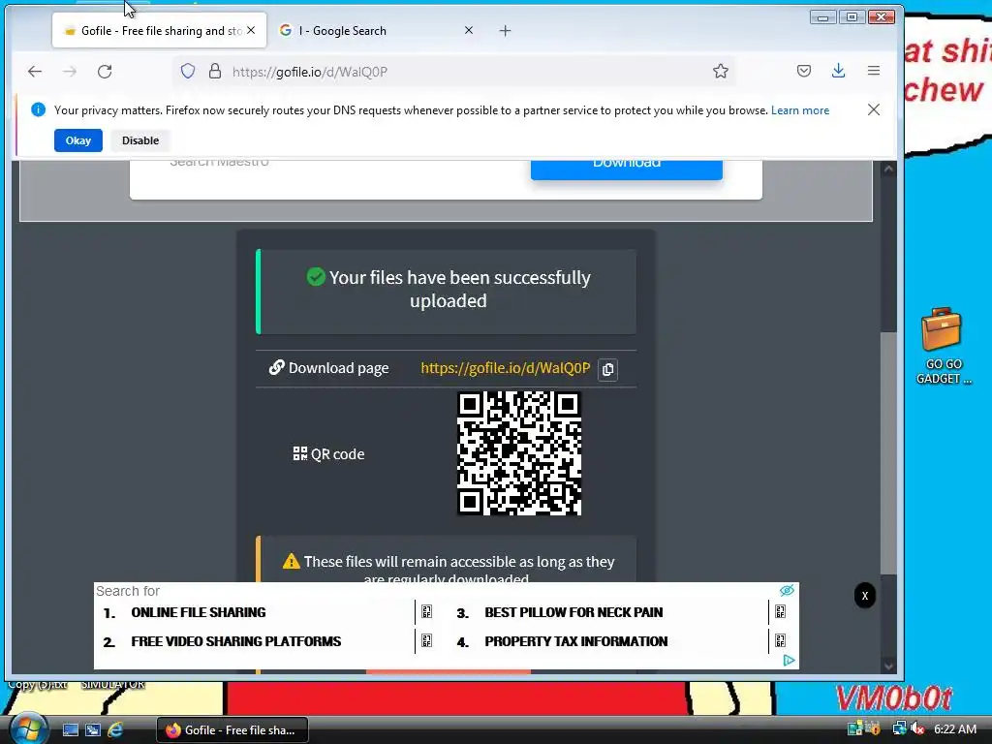The height and width of the screenshot is (744, 992).
Task: Open ad result 'Free Video Sharing Platforms'
Action: point(236,641)
